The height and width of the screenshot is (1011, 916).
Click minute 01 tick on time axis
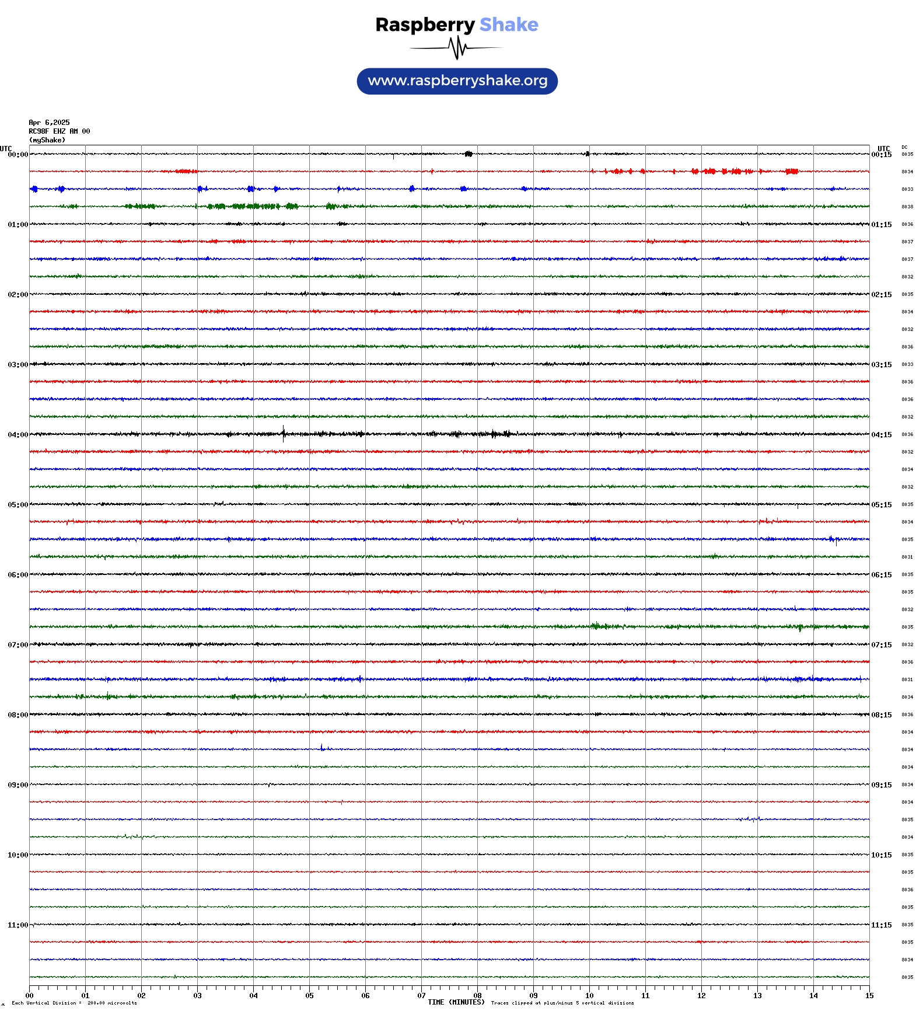pyautogui.click(x=85, y=996)
